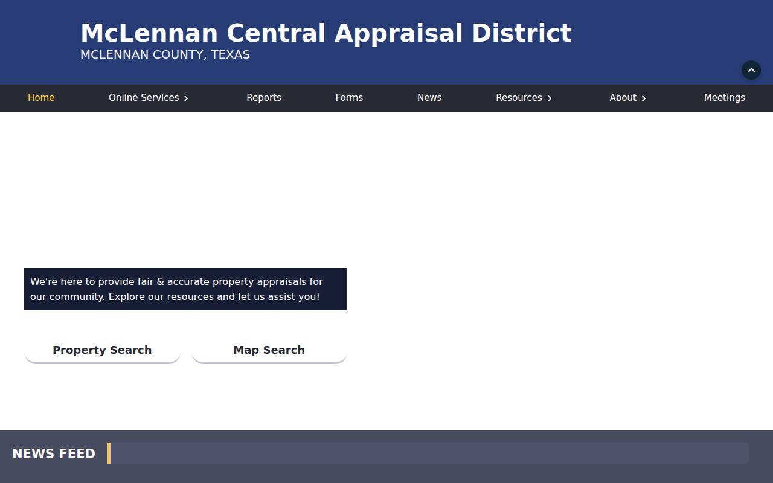
Task: Click the fair & accurate appraisals message
Action: (x=185, y=289)
